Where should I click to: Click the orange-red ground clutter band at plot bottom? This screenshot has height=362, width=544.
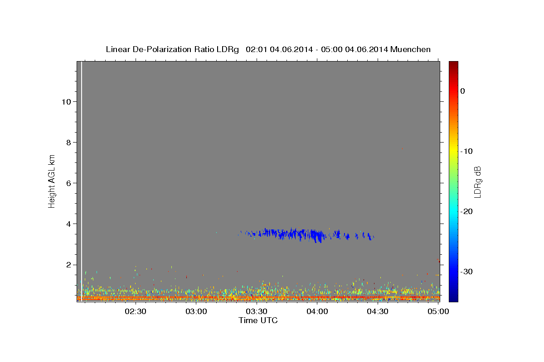coord(258,299)
